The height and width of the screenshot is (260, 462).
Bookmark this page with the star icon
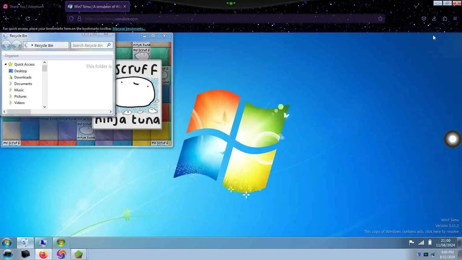click(380, 19)
